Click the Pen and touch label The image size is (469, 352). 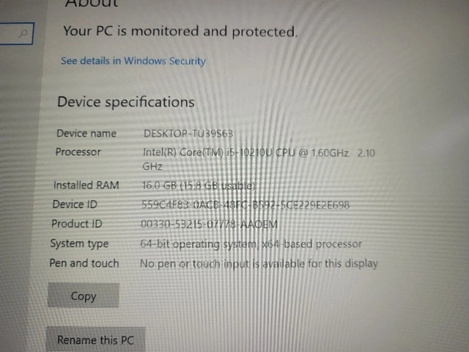[84, 263]
